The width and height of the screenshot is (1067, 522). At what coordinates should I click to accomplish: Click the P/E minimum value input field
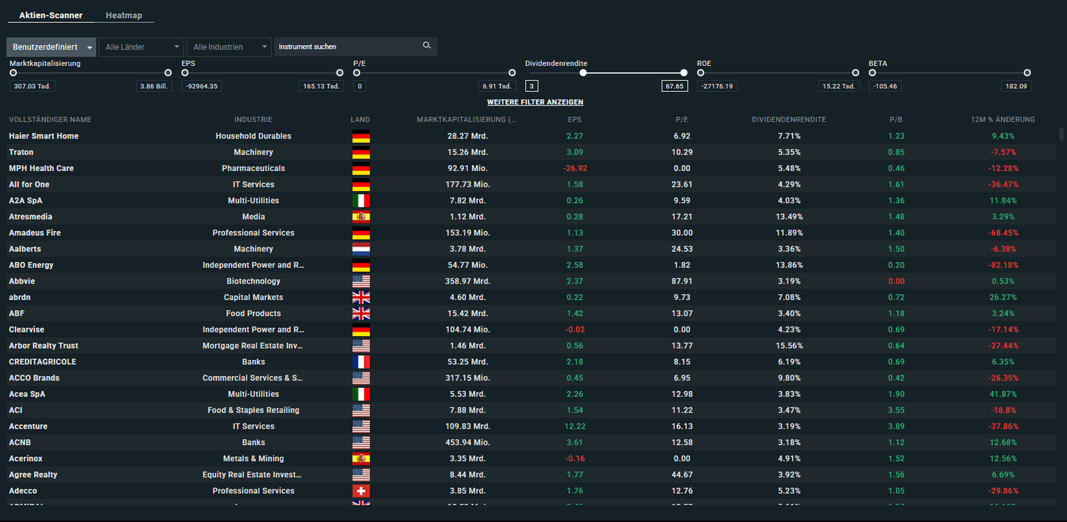click(359, 85)
